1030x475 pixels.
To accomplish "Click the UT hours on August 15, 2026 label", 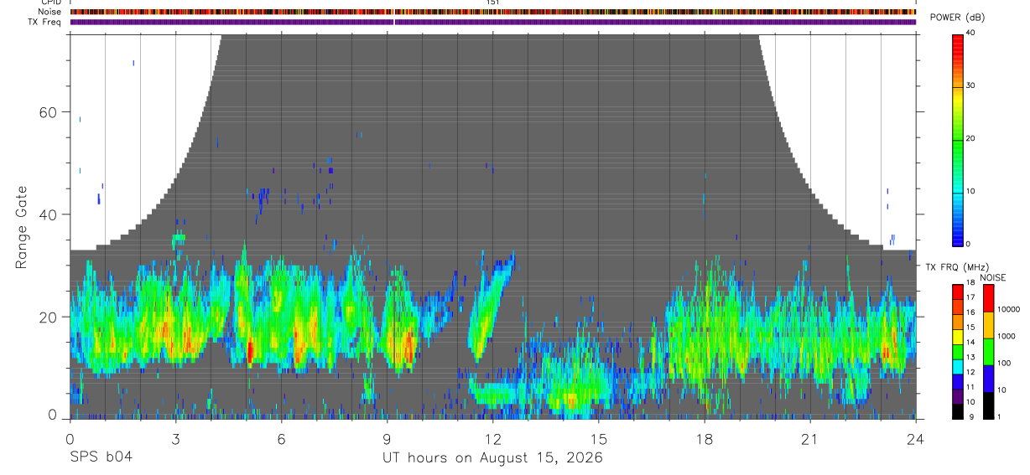I will coord(493,457).
